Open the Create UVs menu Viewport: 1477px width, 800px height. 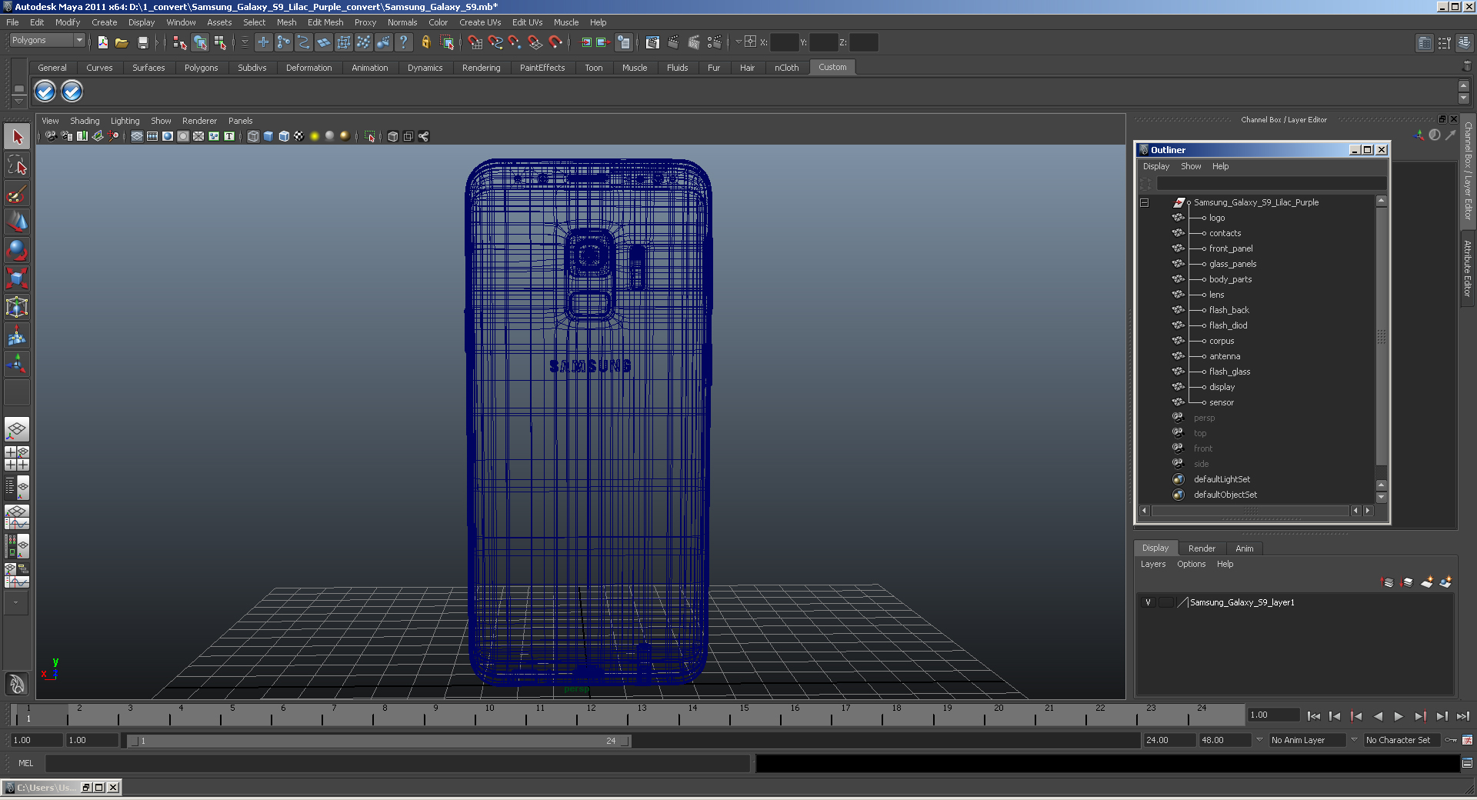[x=480, y=22]
